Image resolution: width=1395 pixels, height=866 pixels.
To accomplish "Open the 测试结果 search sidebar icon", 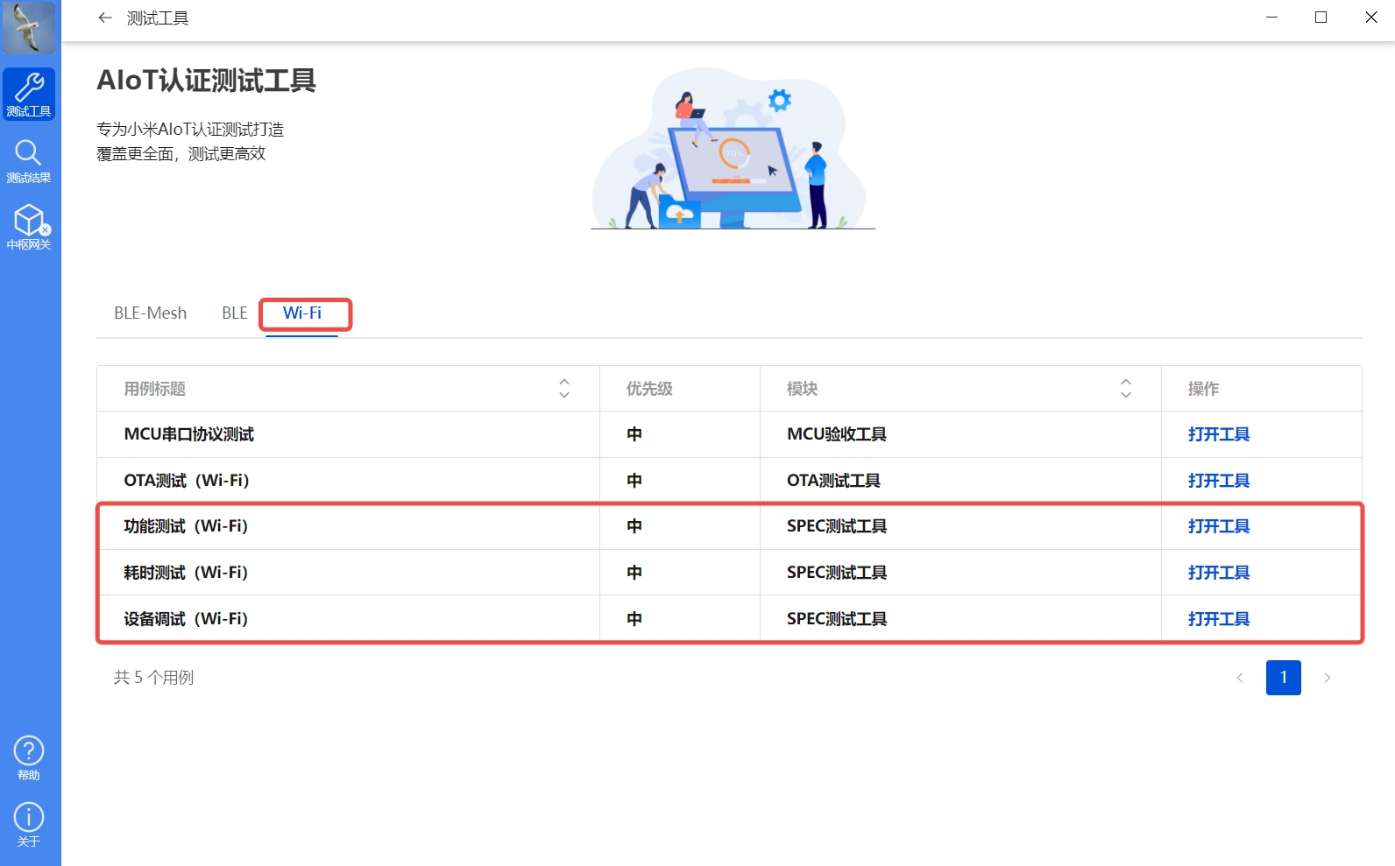I will pos(29,161).
